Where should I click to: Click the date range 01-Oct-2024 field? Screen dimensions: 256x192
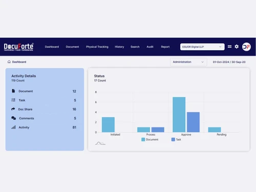[229, 62]
